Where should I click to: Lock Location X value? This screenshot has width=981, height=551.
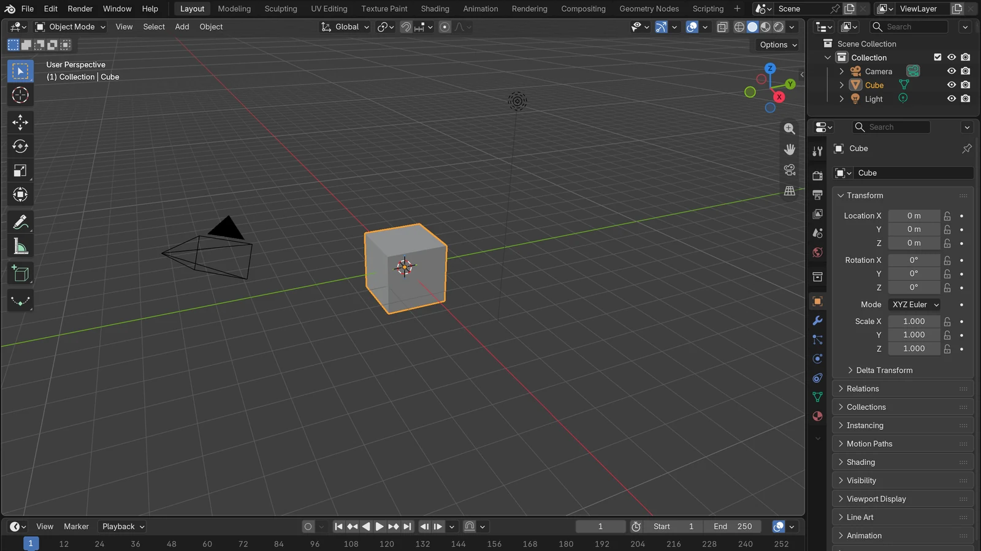[x=947, y=216]
